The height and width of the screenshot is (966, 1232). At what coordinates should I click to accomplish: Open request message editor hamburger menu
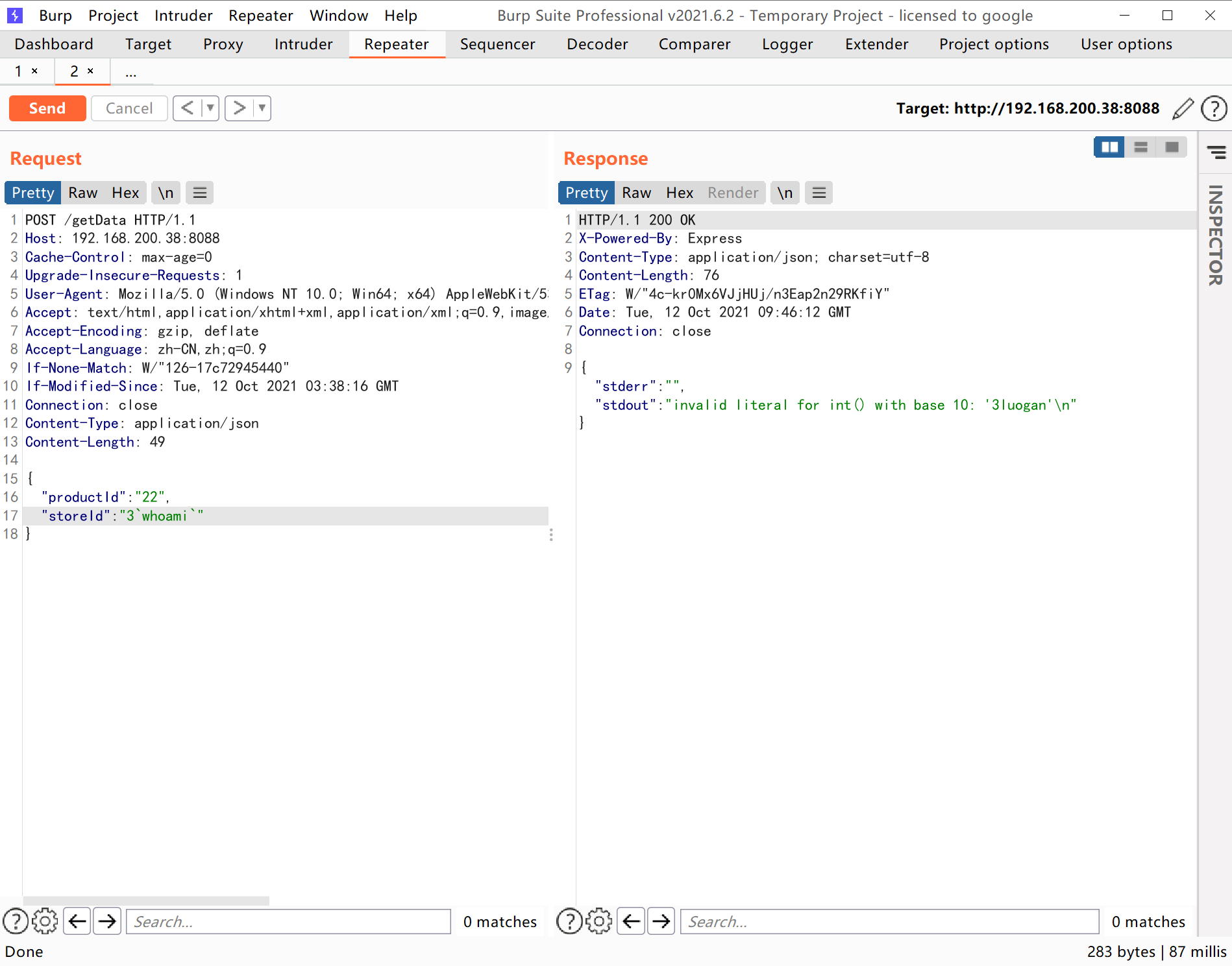[x=200, y=193]
